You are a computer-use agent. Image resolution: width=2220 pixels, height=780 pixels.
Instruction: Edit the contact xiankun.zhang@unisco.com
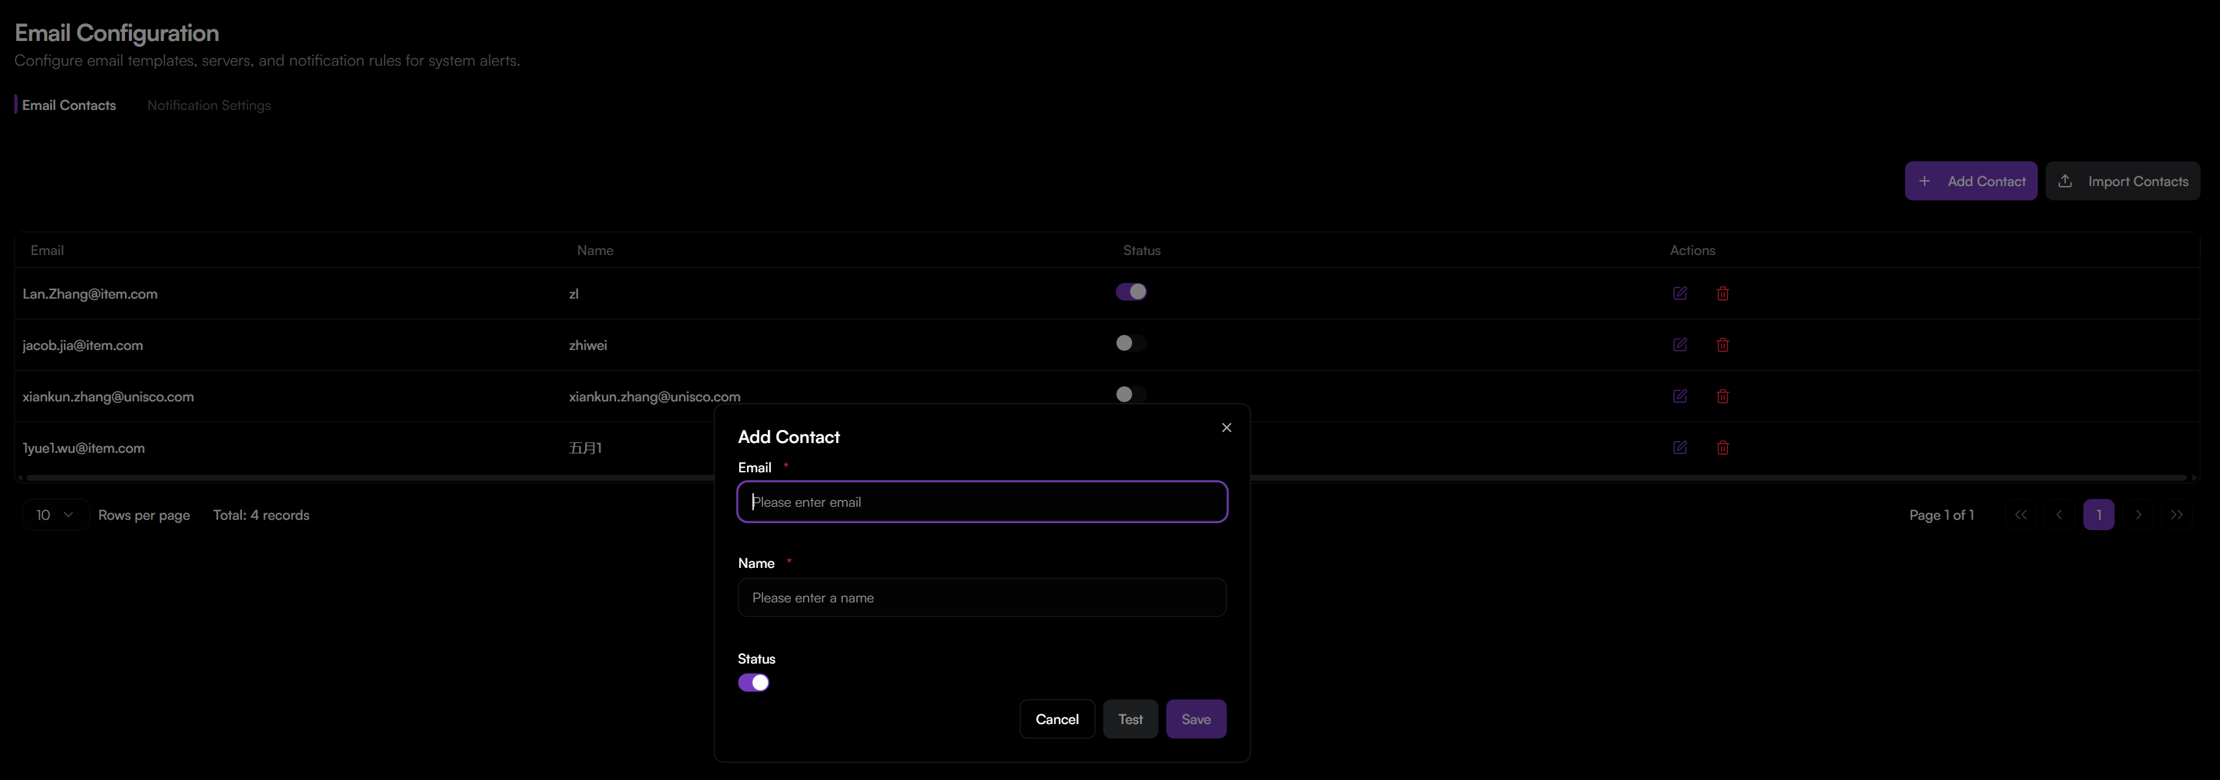pyautogui.click(x=1680, y=396)
